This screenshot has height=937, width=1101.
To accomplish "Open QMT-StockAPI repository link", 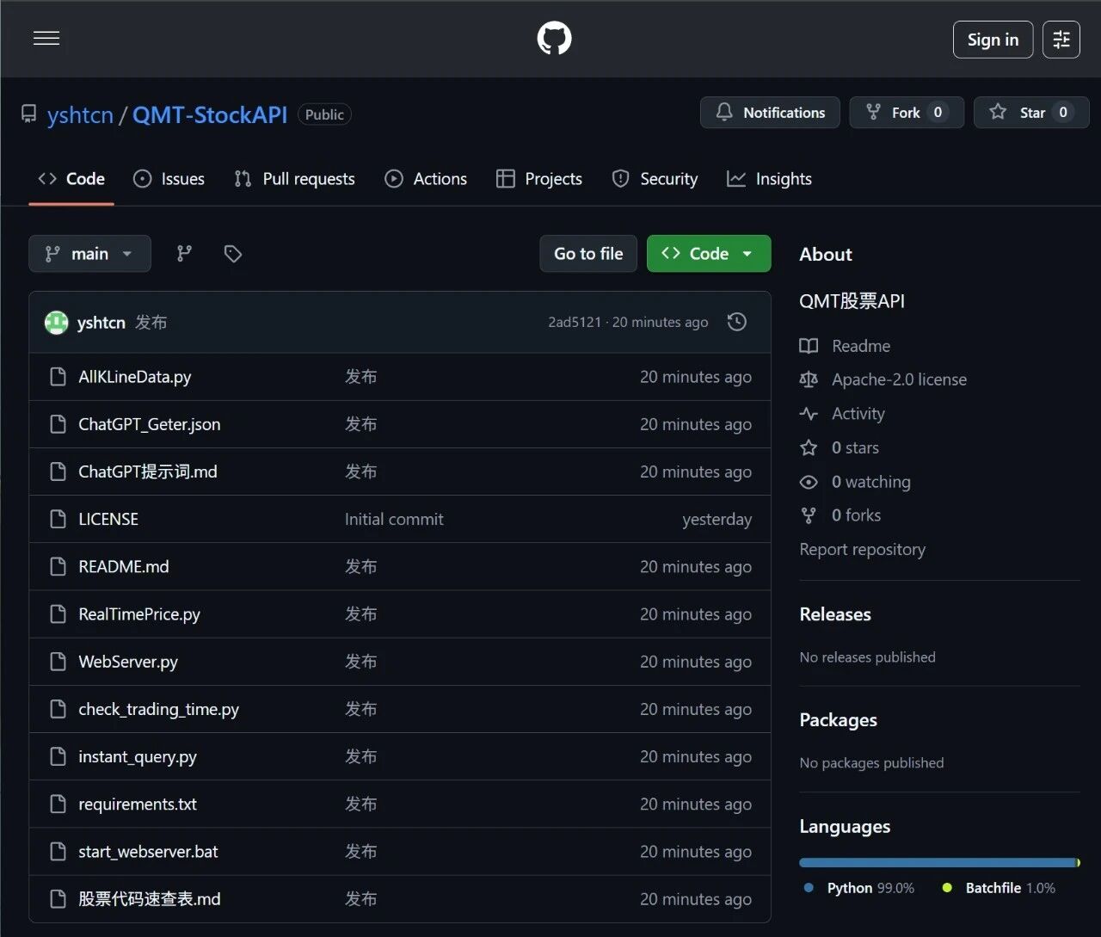I will coord(210,114).
